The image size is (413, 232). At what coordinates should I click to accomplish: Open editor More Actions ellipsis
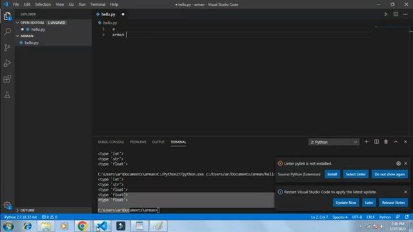click(x=405, y=14)
